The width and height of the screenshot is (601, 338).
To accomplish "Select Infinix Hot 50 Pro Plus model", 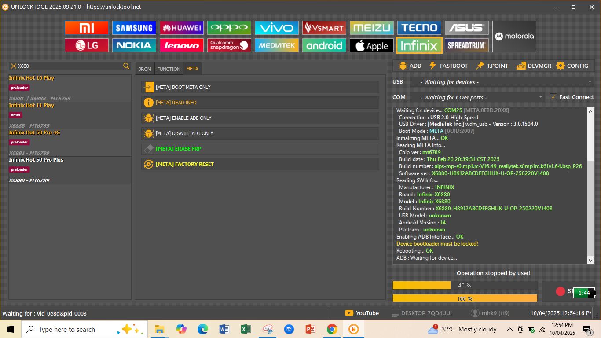I will 70,170.
